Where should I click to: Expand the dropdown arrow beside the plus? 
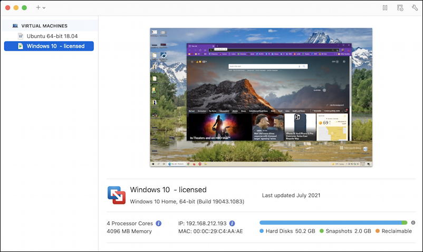tap(44, 8)
